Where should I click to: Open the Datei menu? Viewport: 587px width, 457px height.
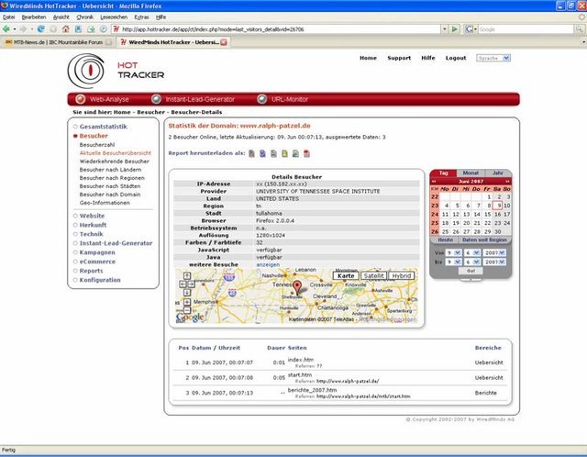click(x=8, y=17)
